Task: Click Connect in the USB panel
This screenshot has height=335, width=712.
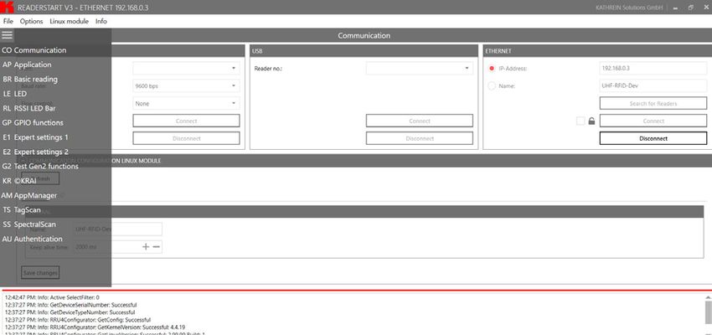Action: tap(420, 121)
